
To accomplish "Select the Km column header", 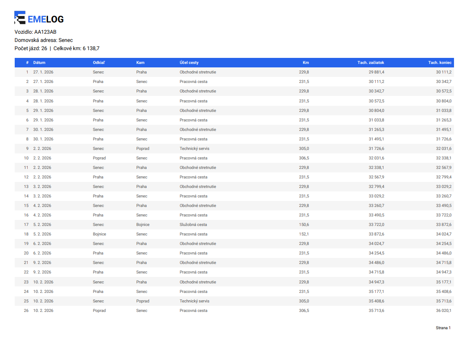I will [x=306, y=63].
